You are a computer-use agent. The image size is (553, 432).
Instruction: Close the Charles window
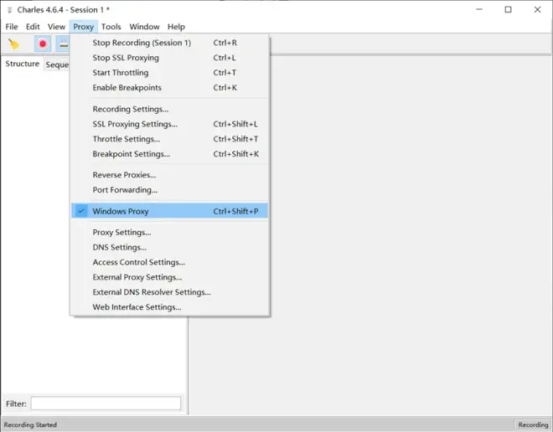click(537, 9)
